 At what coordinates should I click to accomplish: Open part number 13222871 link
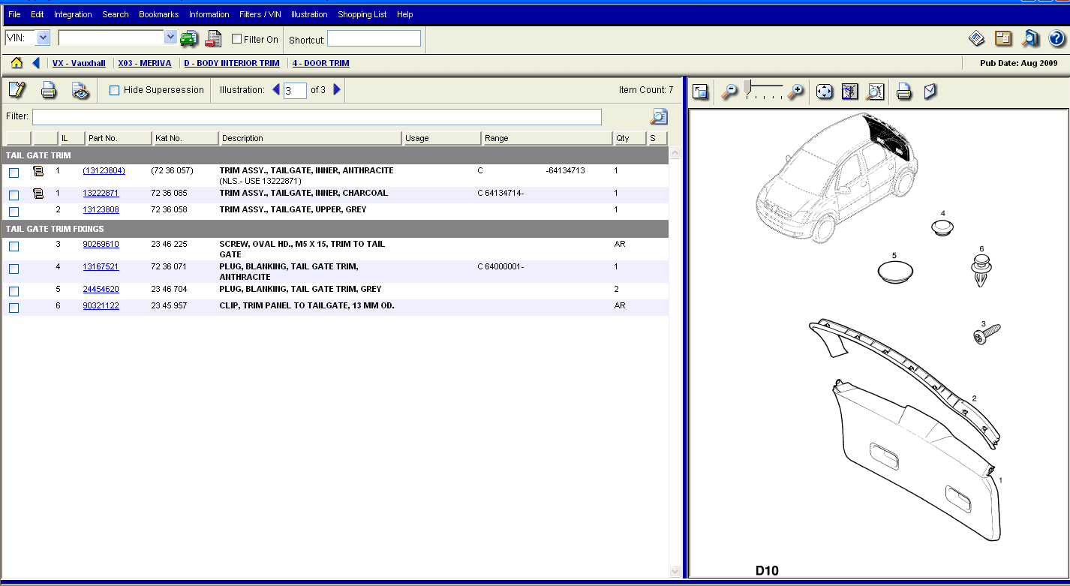(x=101, y=193)
